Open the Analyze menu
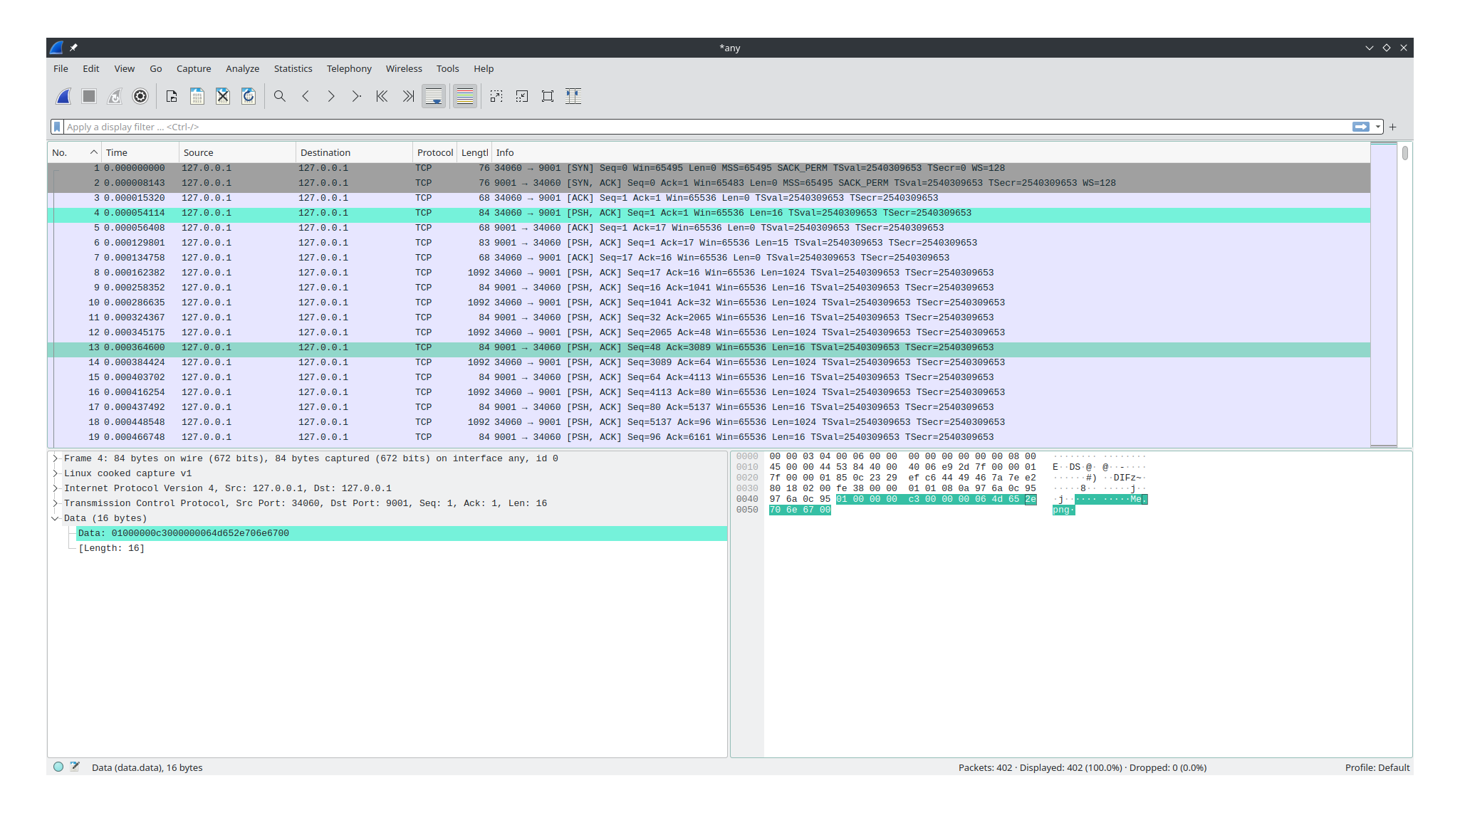1460x830 pixels. tap(242, 68)
